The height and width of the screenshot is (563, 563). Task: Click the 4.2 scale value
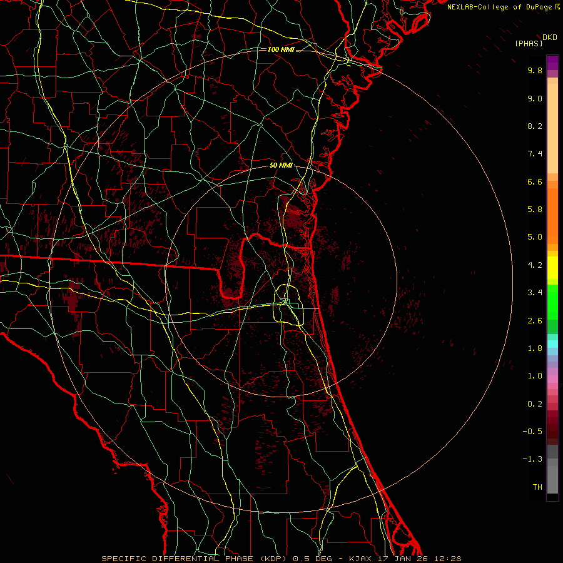tap(535, 265)
